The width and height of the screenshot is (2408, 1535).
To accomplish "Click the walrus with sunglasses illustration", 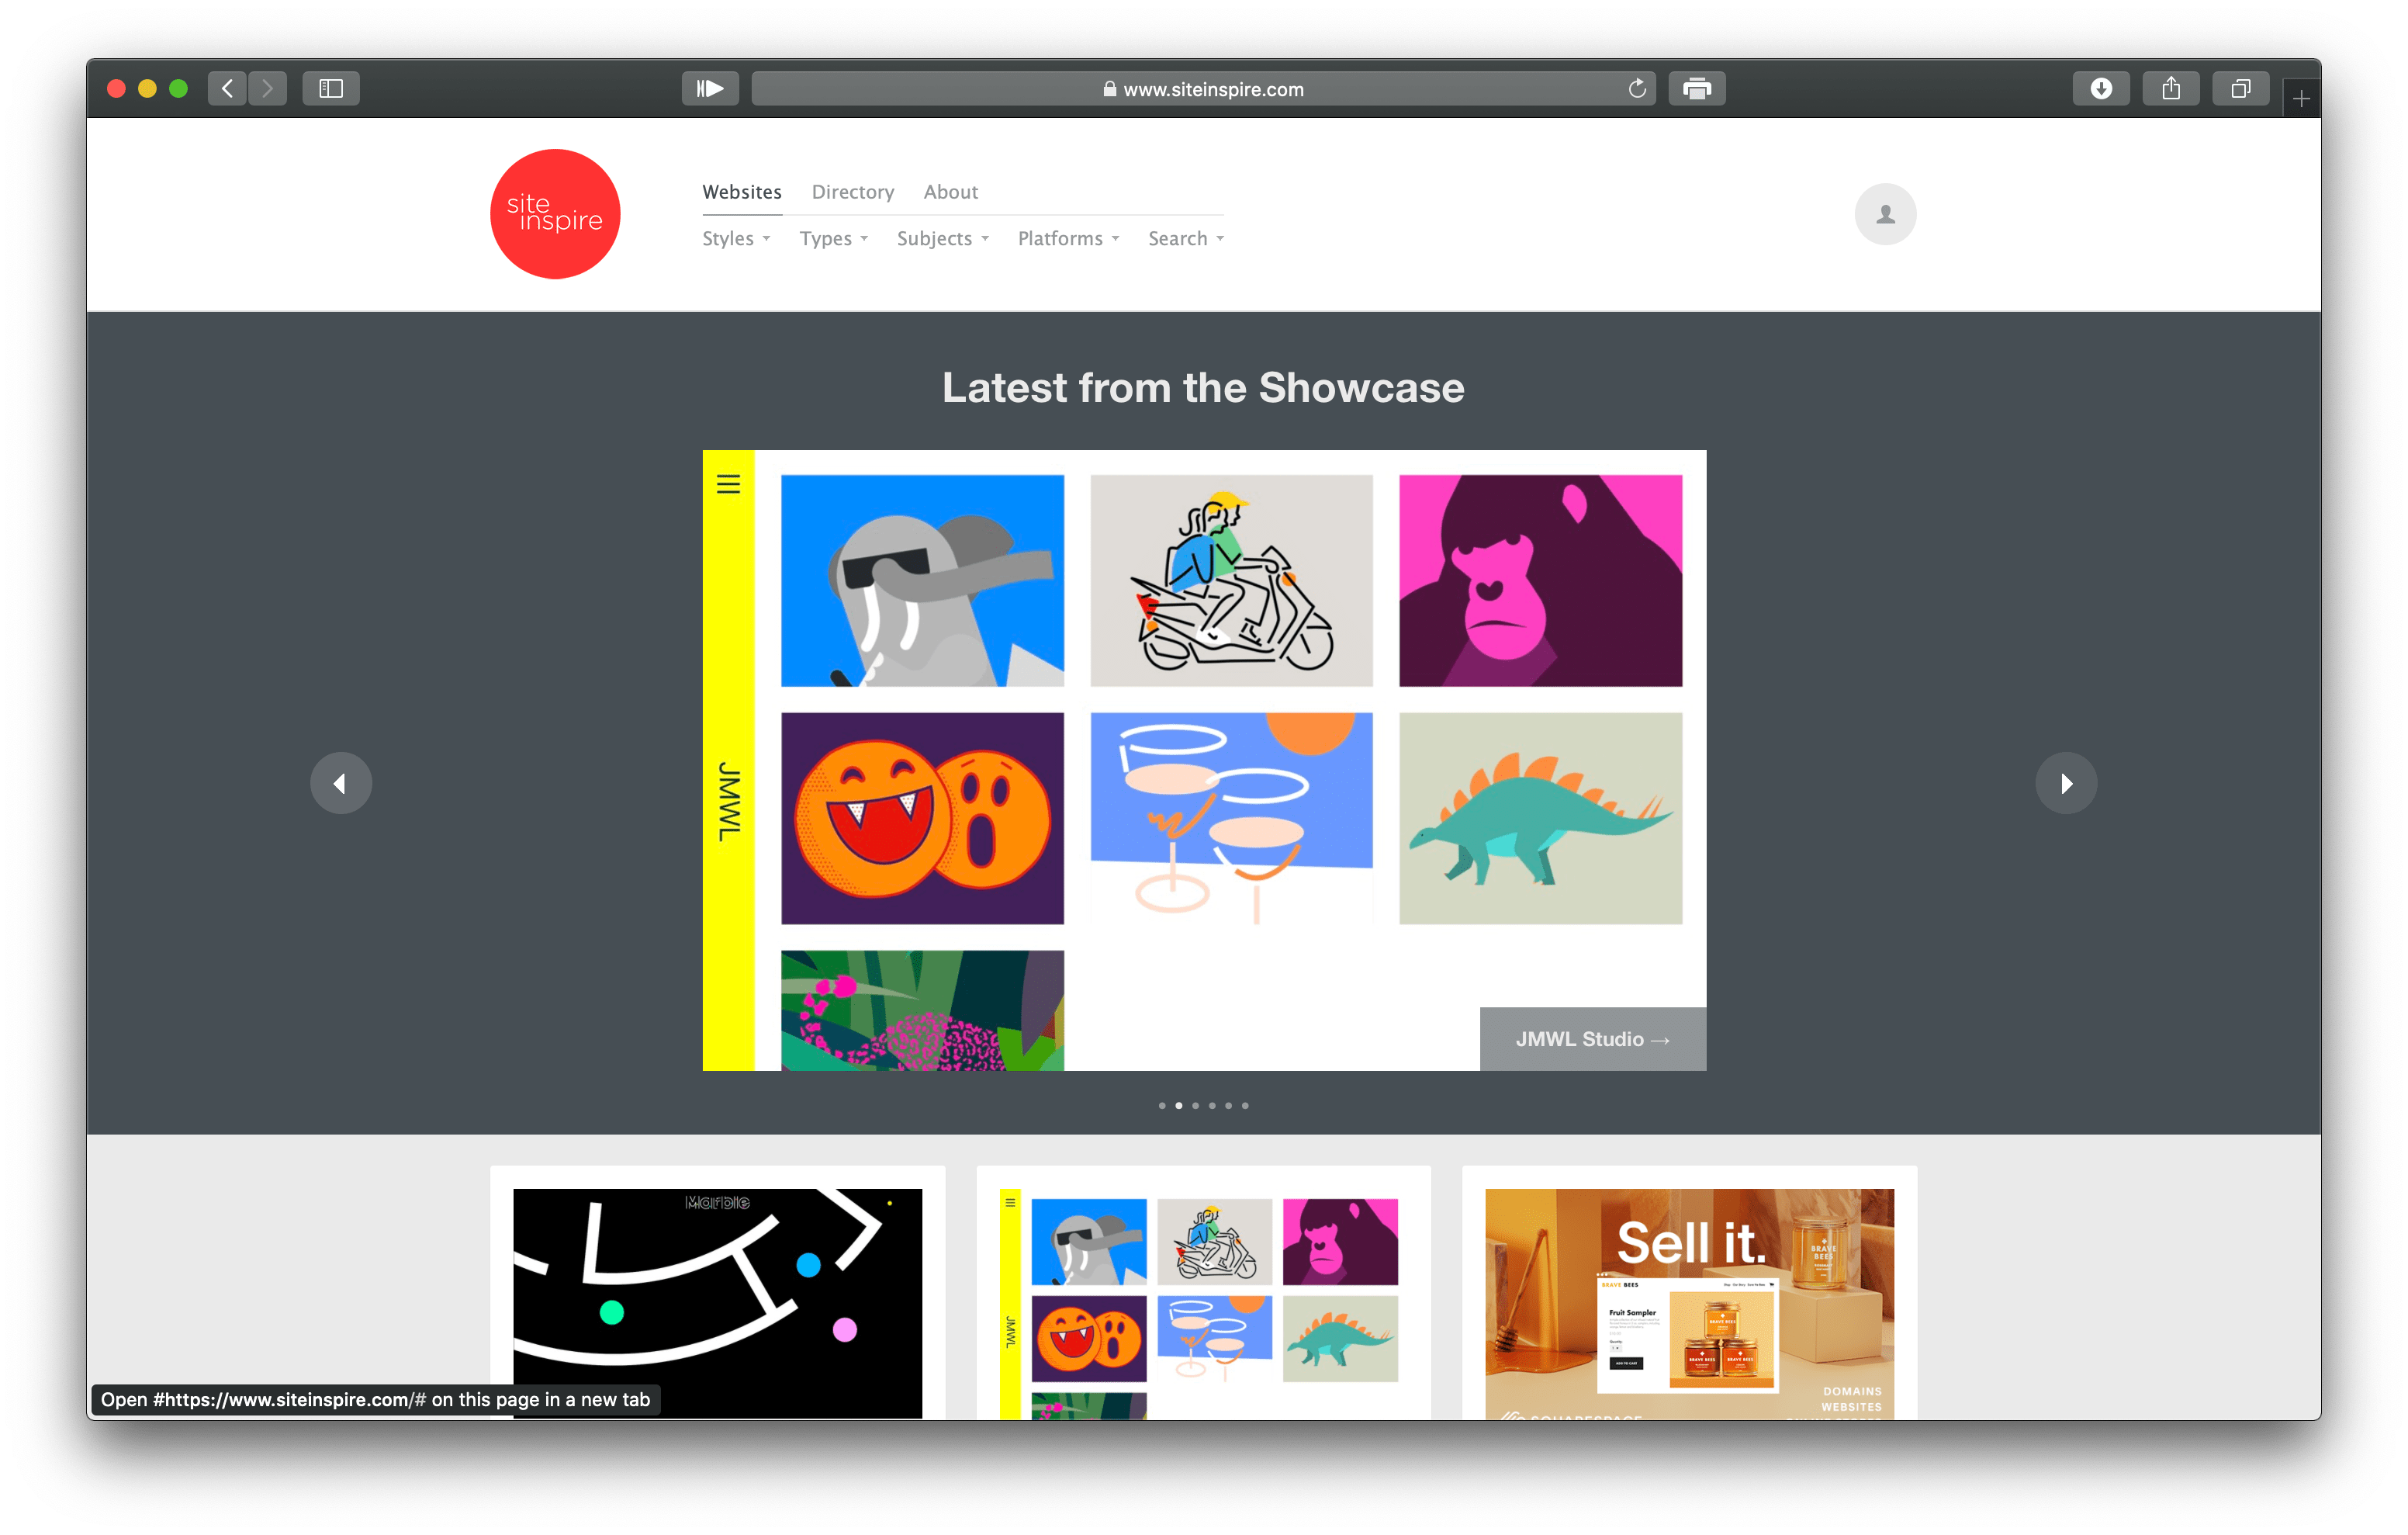I will tap(922, 580).
